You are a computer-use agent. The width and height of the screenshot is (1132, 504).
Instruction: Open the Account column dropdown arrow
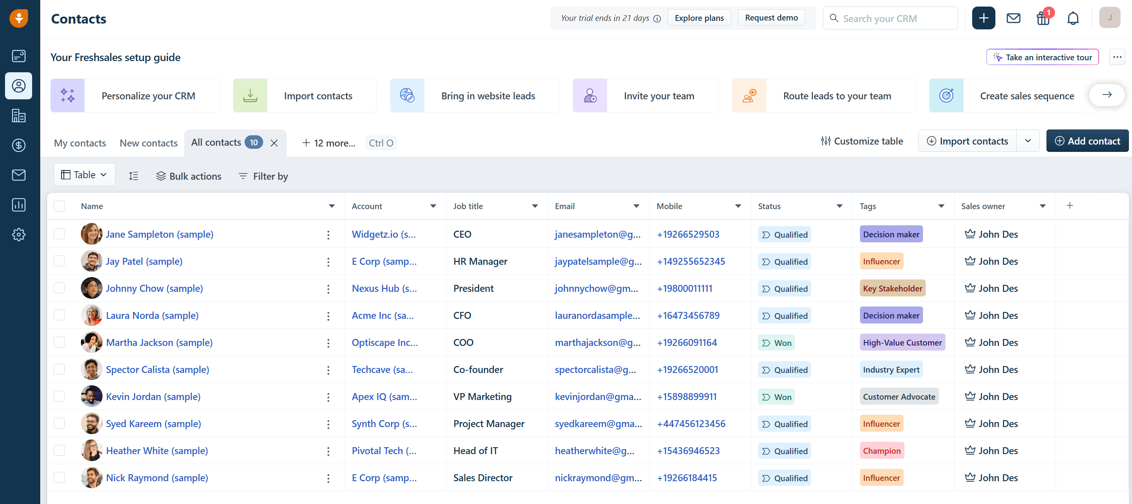click(433, 206)
